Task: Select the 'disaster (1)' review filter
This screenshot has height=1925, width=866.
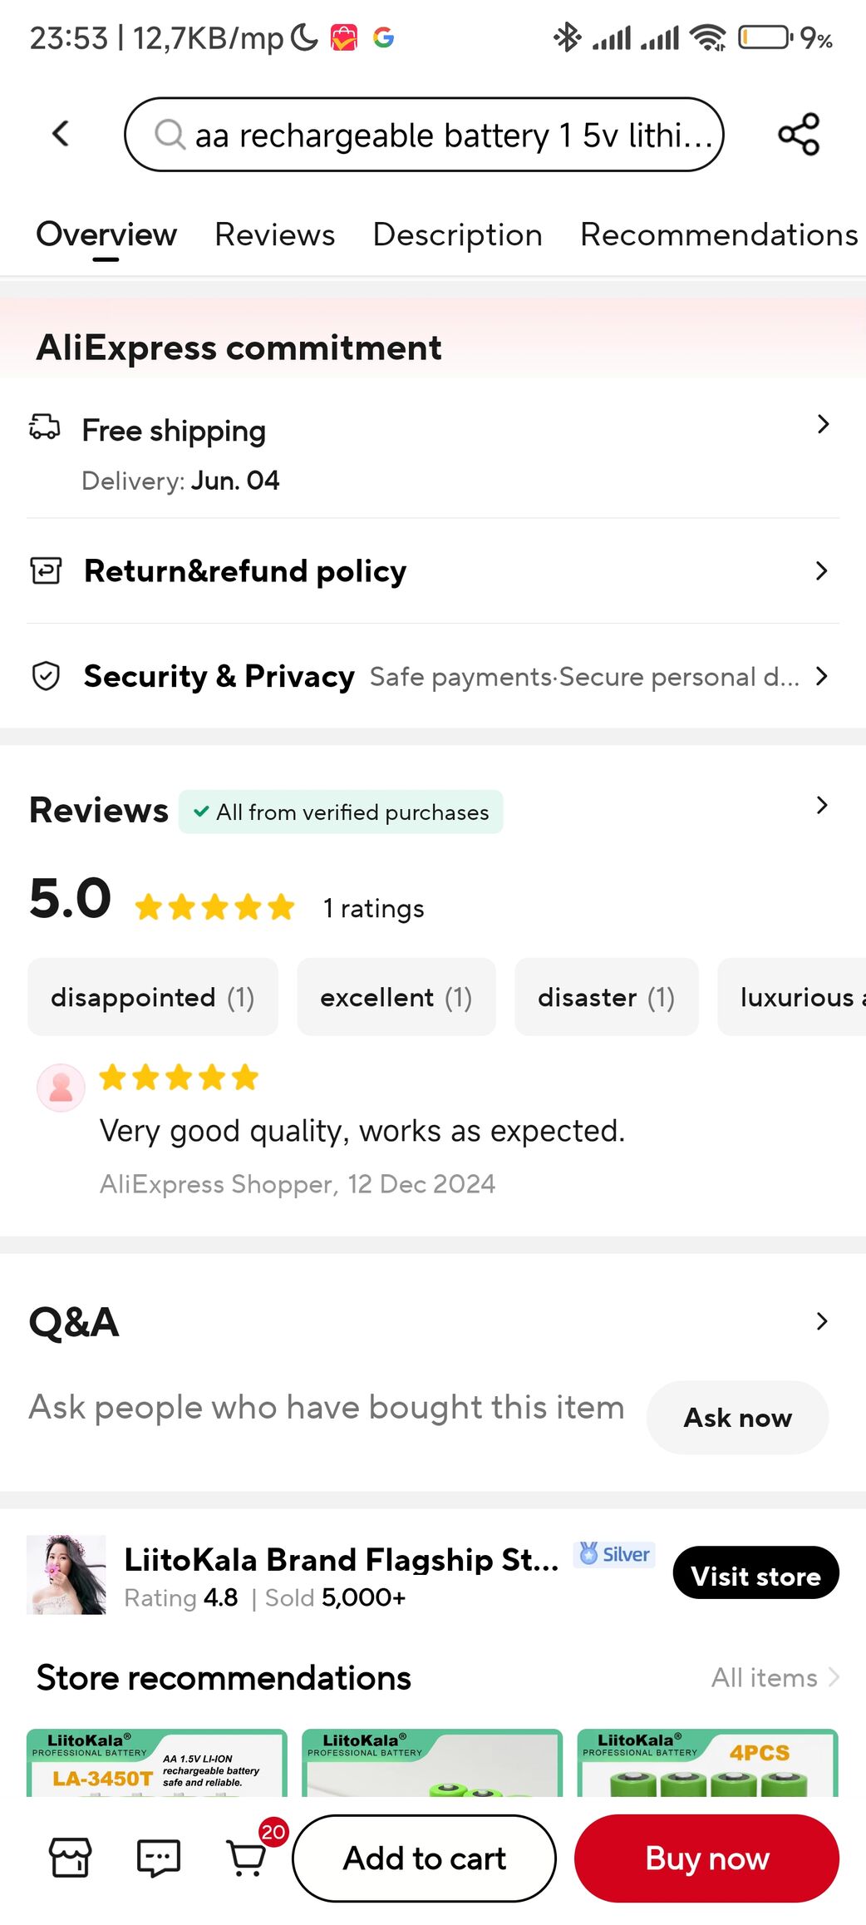Action: [607, 996]
